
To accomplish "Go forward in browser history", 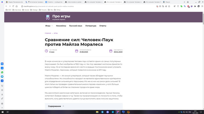I will click(10, 6).
